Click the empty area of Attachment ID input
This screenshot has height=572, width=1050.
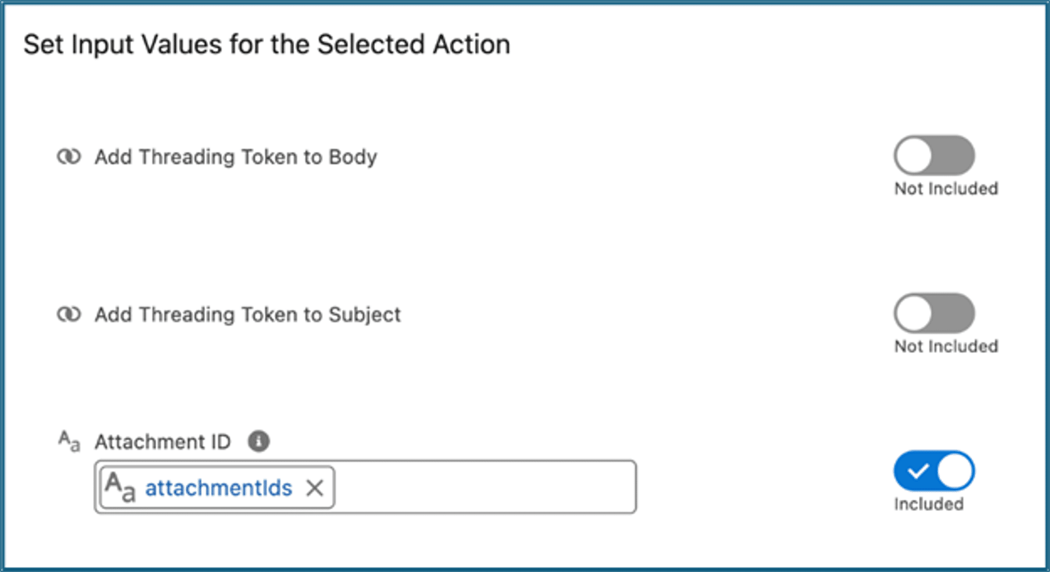point(485,487)
